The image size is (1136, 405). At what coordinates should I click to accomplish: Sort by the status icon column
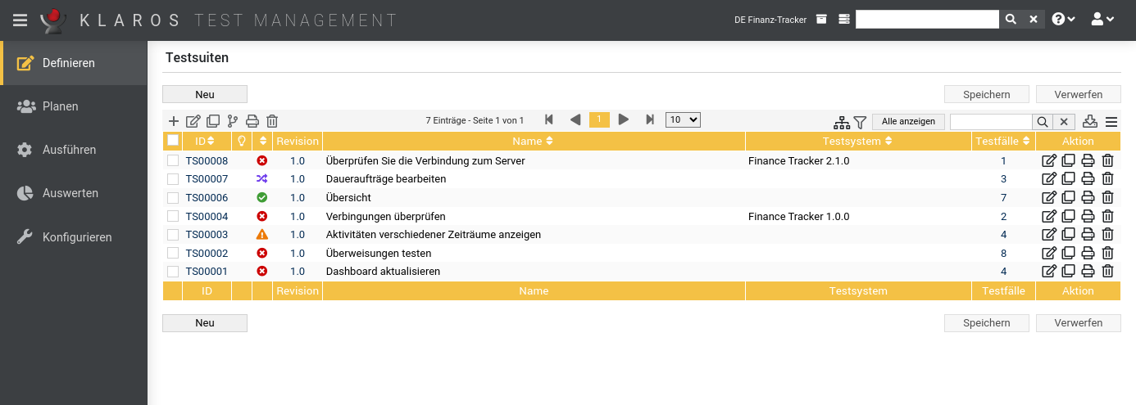(262, 141)
